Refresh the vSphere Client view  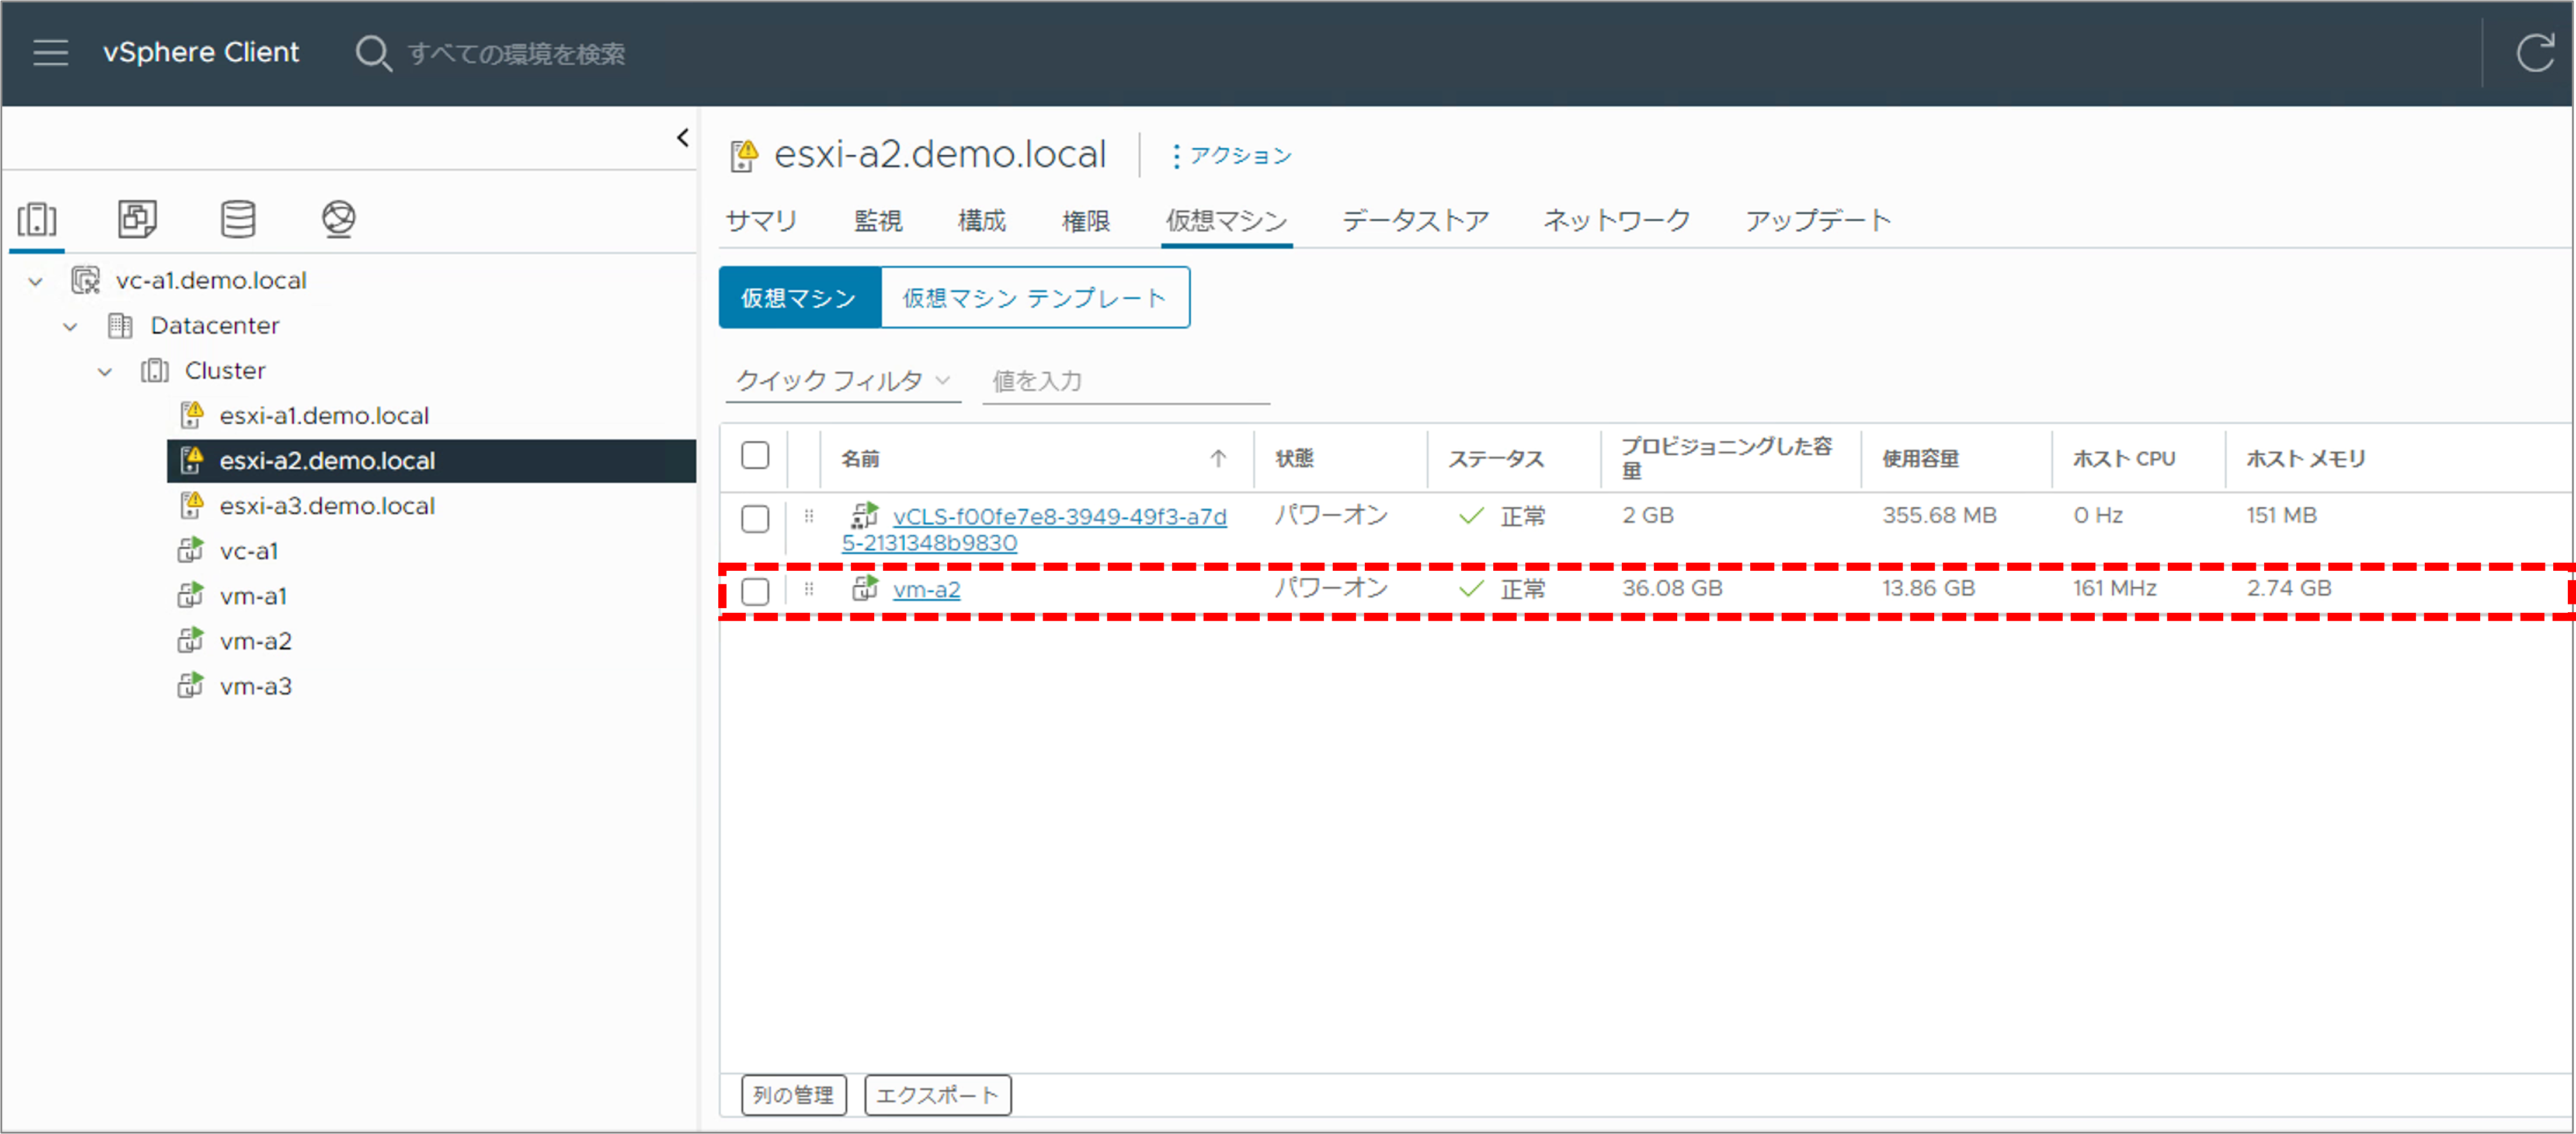pos(2535,53)
